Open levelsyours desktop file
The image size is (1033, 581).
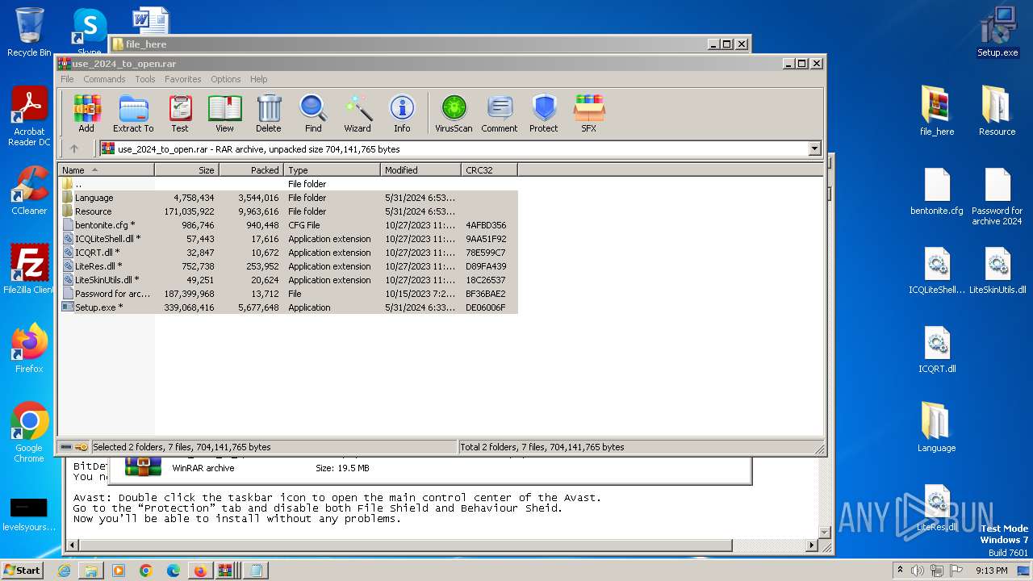[29, 515]
